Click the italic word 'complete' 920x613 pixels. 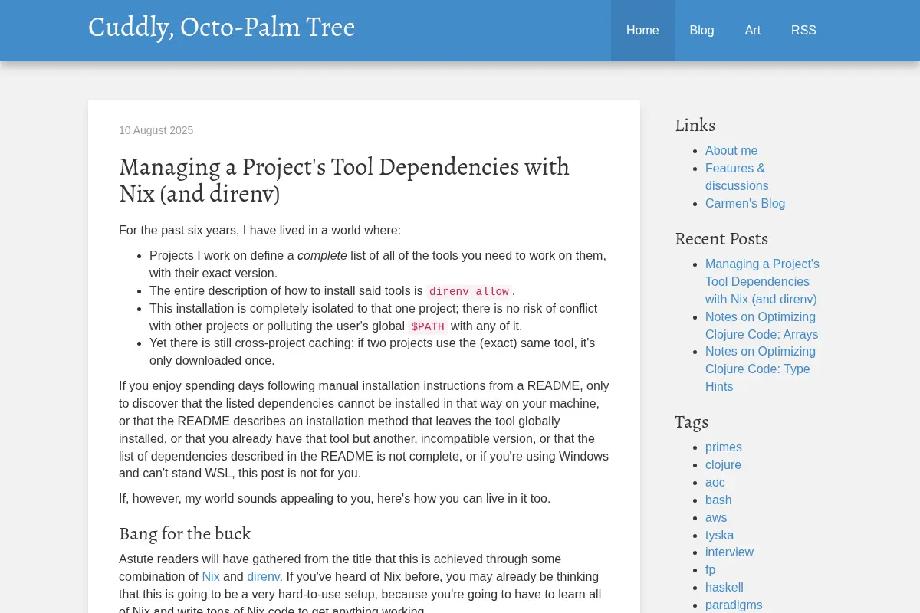pyautogui.click(x=322, y=255)
